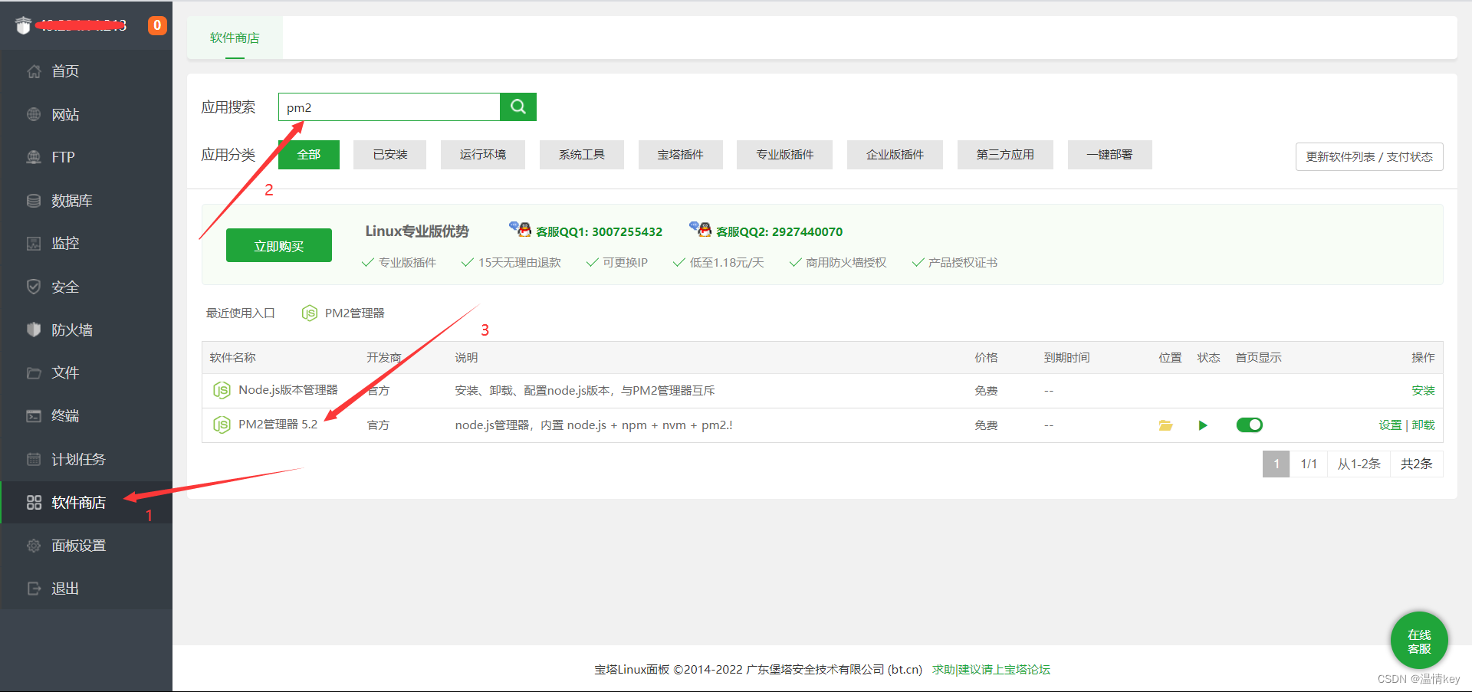Click page number 1 in pagination
Viewport: 1472px width, 692px height.
pyautogui.click(x=1276, y=464)
